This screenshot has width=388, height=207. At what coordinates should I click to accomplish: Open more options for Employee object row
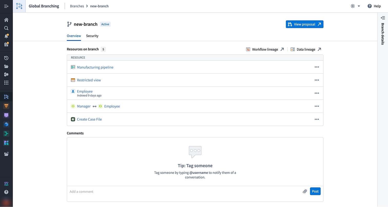coord(317,93)
